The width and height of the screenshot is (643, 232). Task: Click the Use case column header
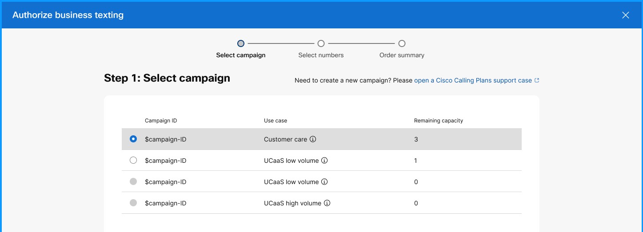pos(276,121)
